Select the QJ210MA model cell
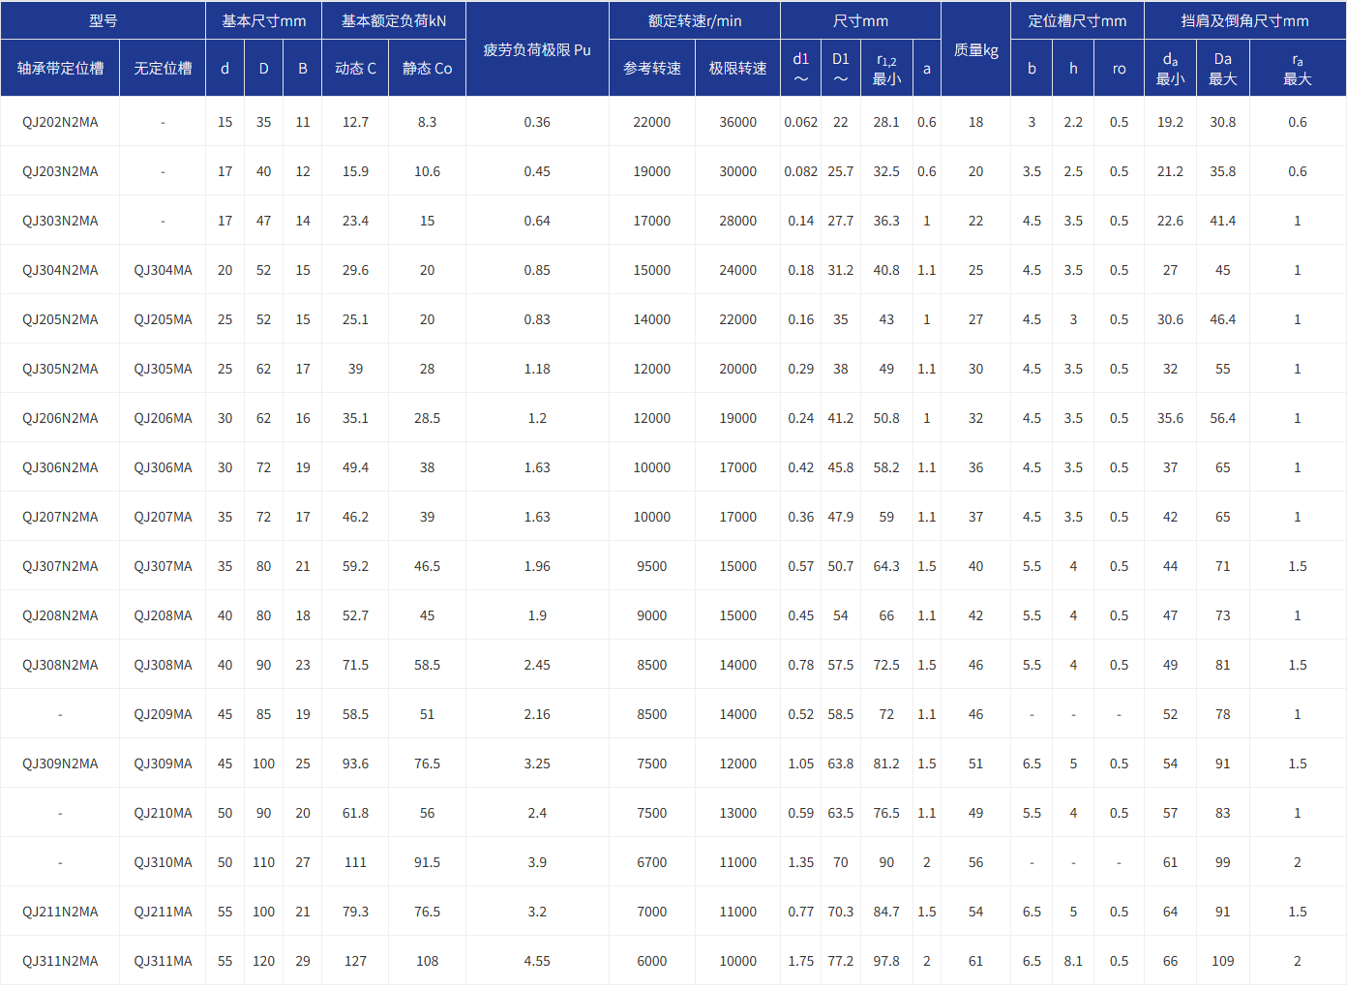This screenshot has height=988, width=1347. click(163, 813)
